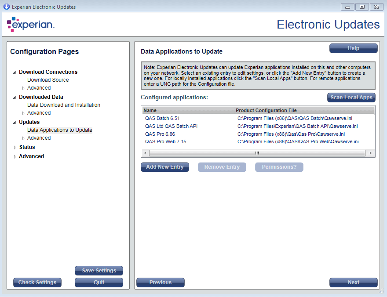
Task: Open Data Download and Installation page
Action: 63,105
